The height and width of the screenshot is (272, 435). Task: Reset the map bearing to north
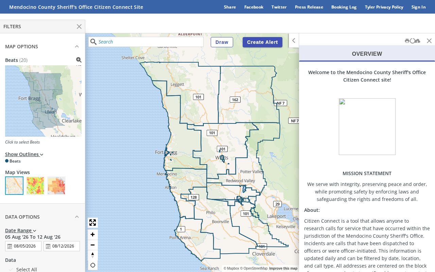92,255
